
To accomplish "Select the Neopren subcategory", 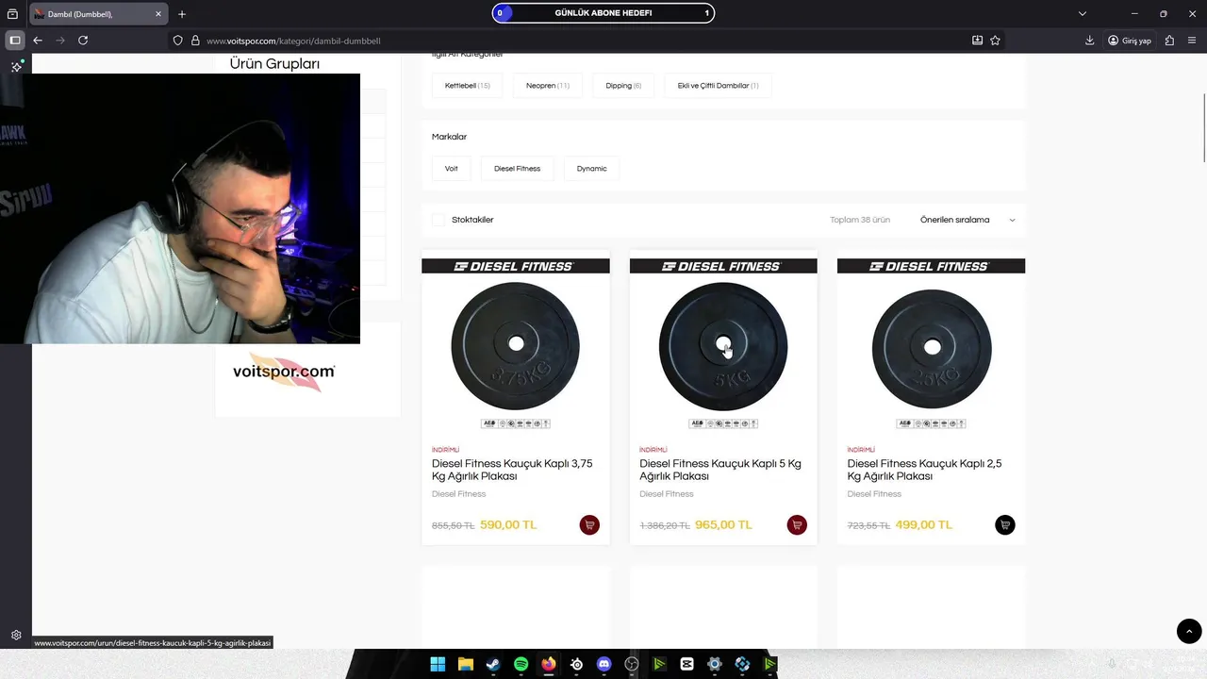I will click(548, 86).
